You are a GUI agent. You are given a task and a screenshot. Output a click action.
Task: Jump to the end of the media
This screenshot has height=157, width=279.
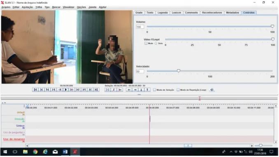96,90
